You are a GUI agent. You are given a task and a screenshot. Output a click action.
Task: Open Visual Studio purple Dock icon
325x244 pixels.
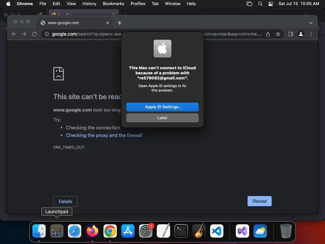point(242,231)
